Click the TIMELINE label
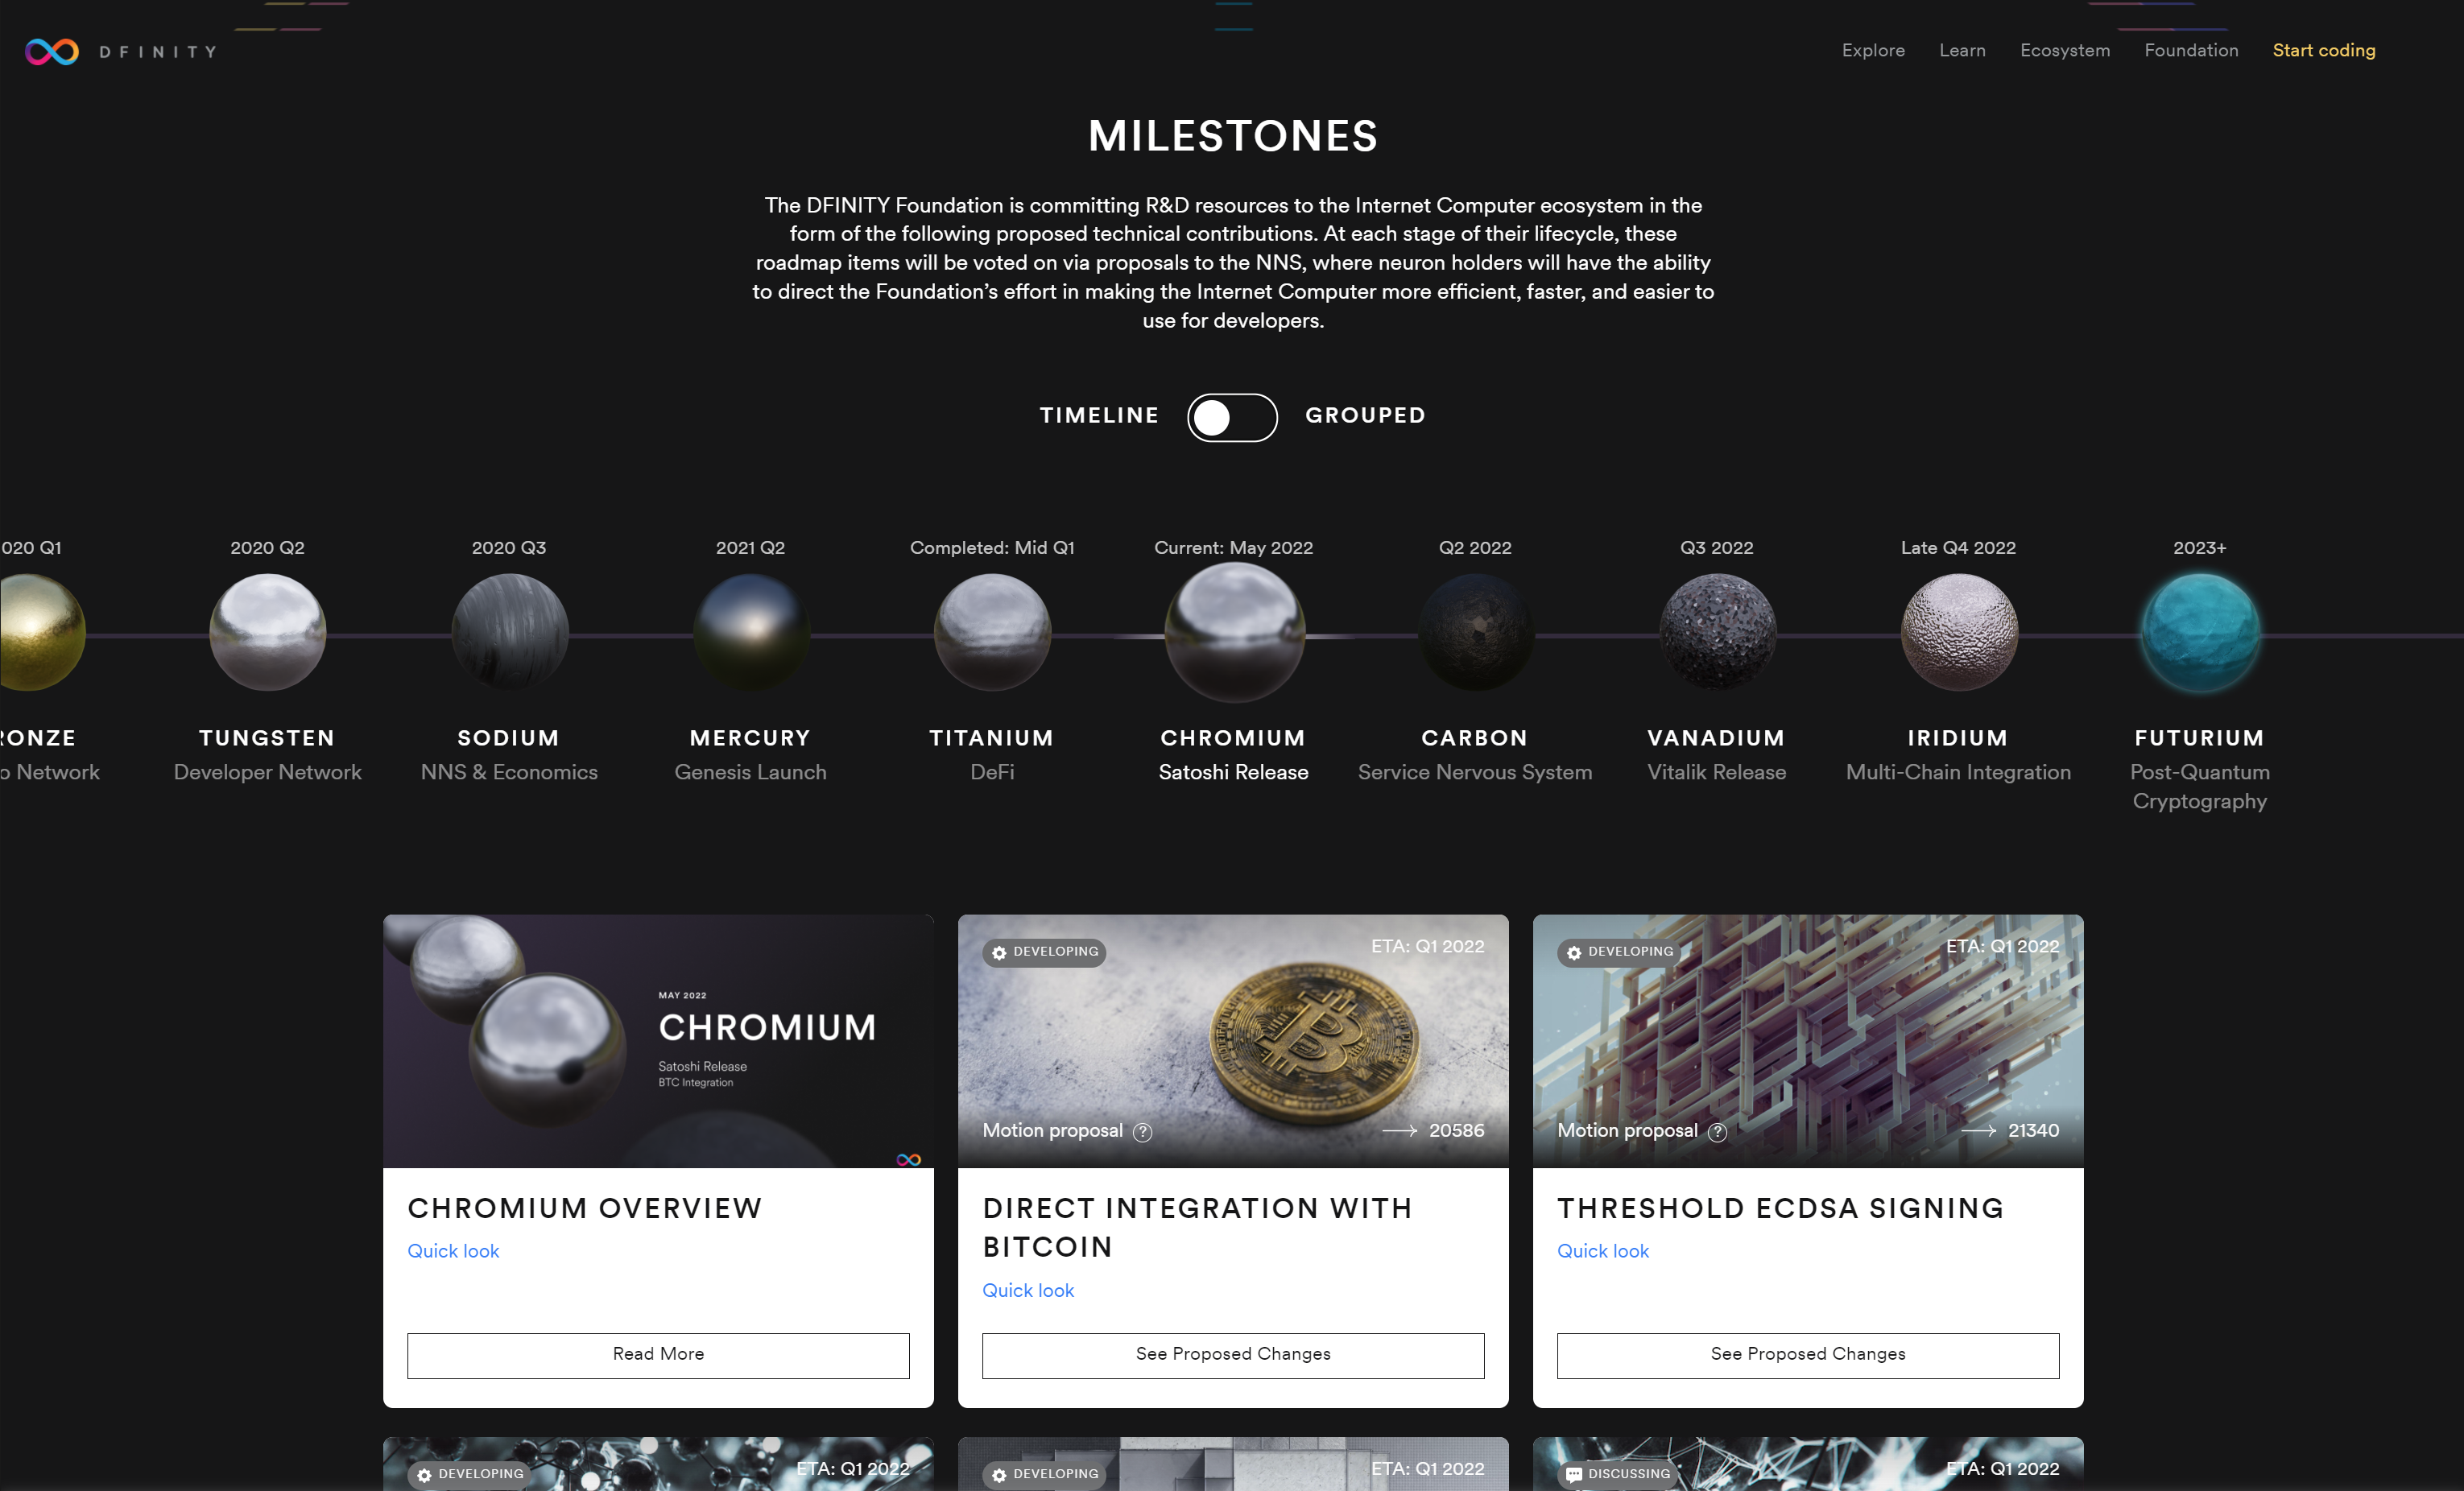The image size is (2464, 1491). tap(1099, 415)
